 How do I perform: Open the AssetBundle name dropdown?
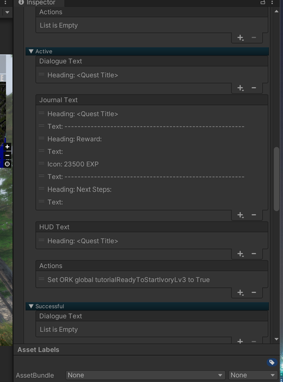pos(145,375)
